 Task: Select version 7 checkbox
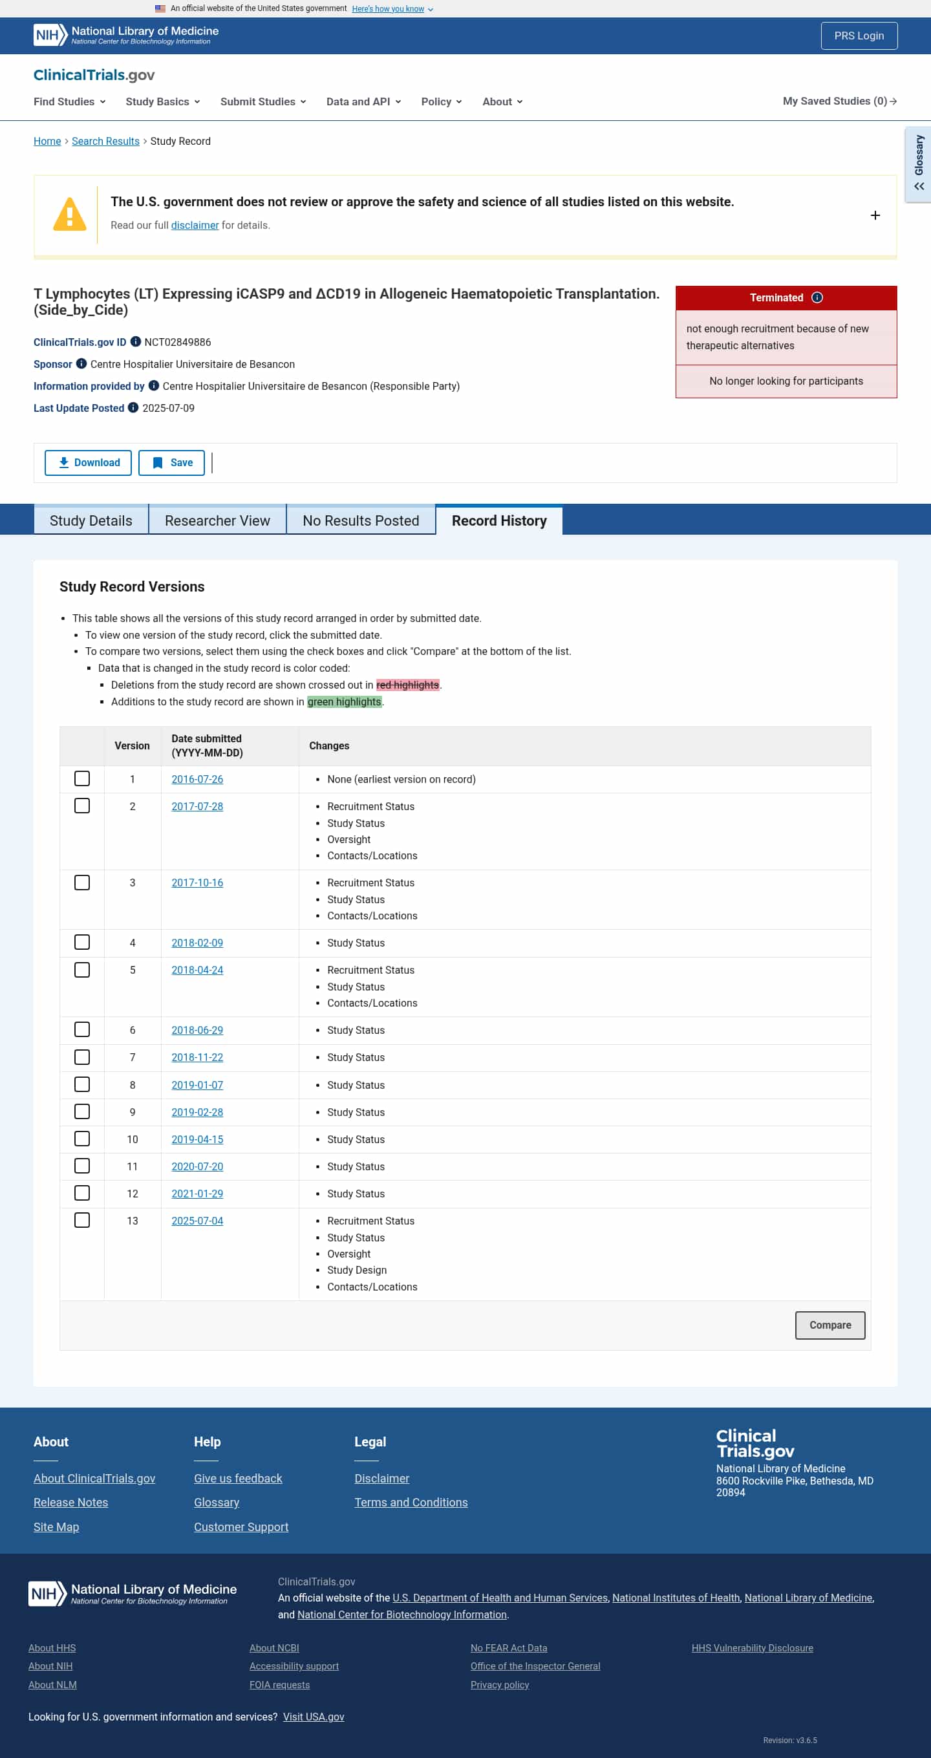click(82, 1057)
